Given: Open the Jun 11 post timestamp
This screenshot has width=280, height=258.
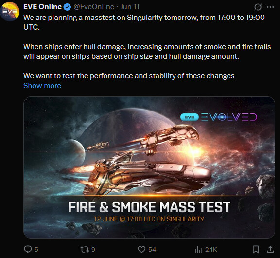Looking at the screenshot, I should tap(129, 7).
